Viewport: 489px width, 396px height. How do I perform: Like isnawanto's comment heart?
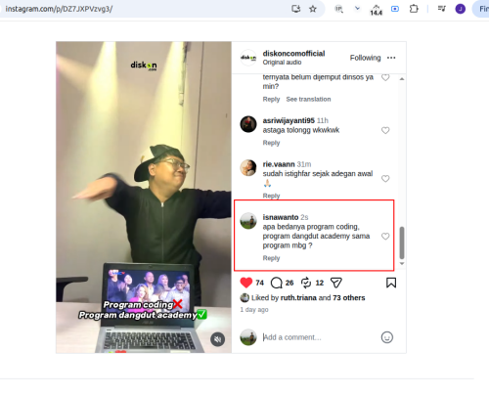tap(385, 237)
